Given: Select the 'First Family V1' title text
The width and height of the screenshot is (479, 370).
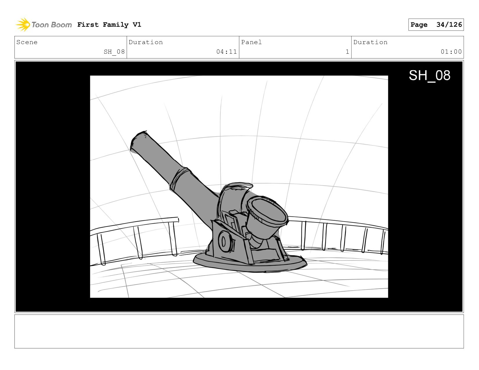Looking at the screenshot, I should pos(109,25).
